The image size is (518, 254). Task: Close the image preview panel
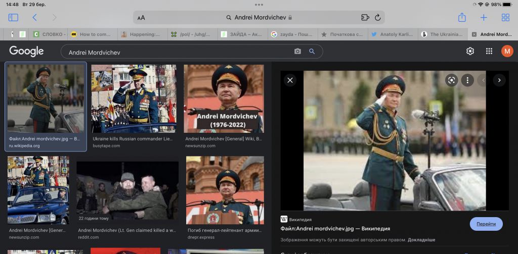[290, 80]
